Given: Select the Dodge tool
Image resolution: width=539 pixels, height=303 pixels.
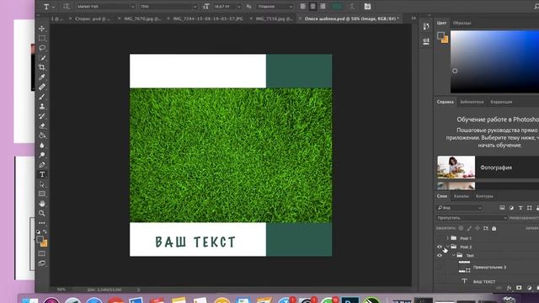Looking at the screenshot, I should (x=42, y=155).
